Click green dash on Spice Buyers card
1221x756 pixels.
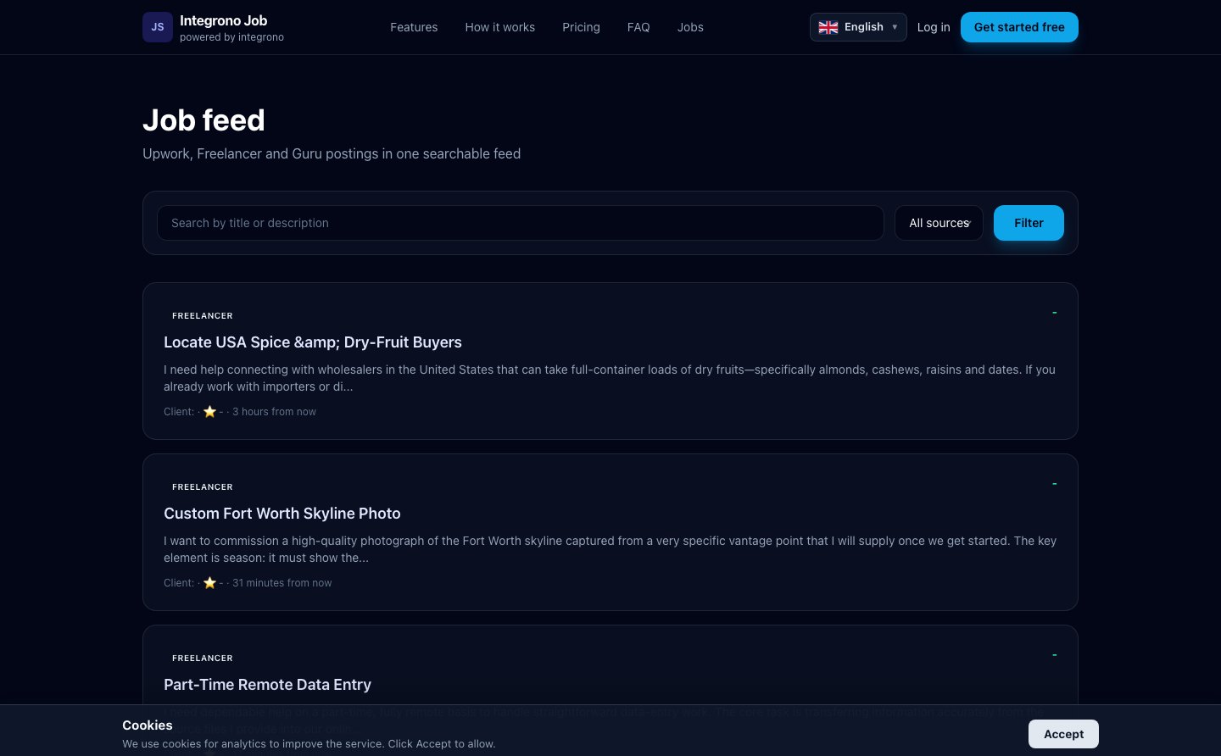click(x=1054, y=313)
